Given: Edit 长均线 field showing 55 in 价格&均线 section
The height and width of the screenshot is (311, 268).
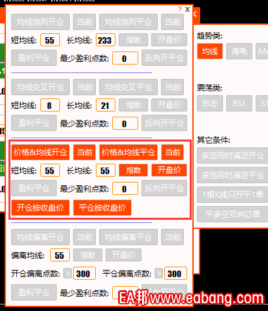Looking at the screenshot, I should [106, 170].
